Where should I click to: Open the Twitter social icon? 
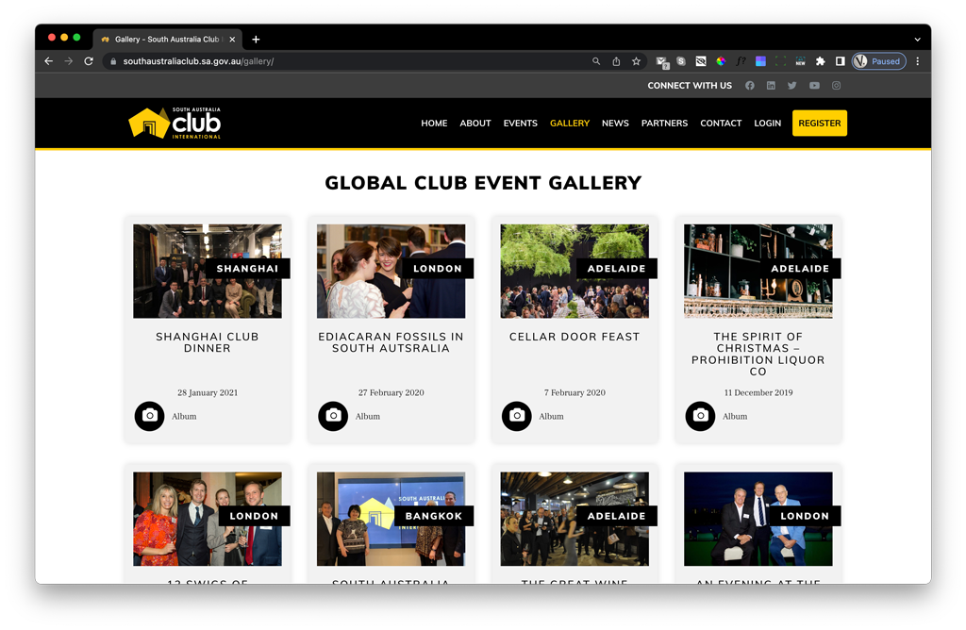pos(792,86)
